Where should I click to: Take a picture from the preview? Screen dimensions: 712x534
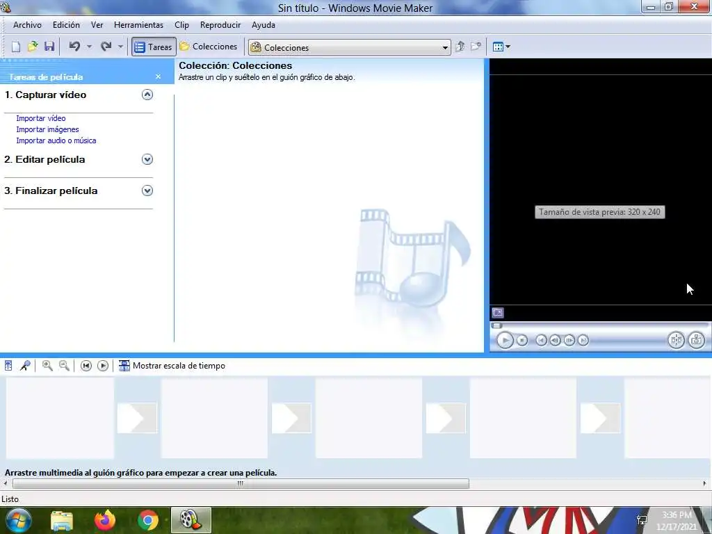point(697,340)
